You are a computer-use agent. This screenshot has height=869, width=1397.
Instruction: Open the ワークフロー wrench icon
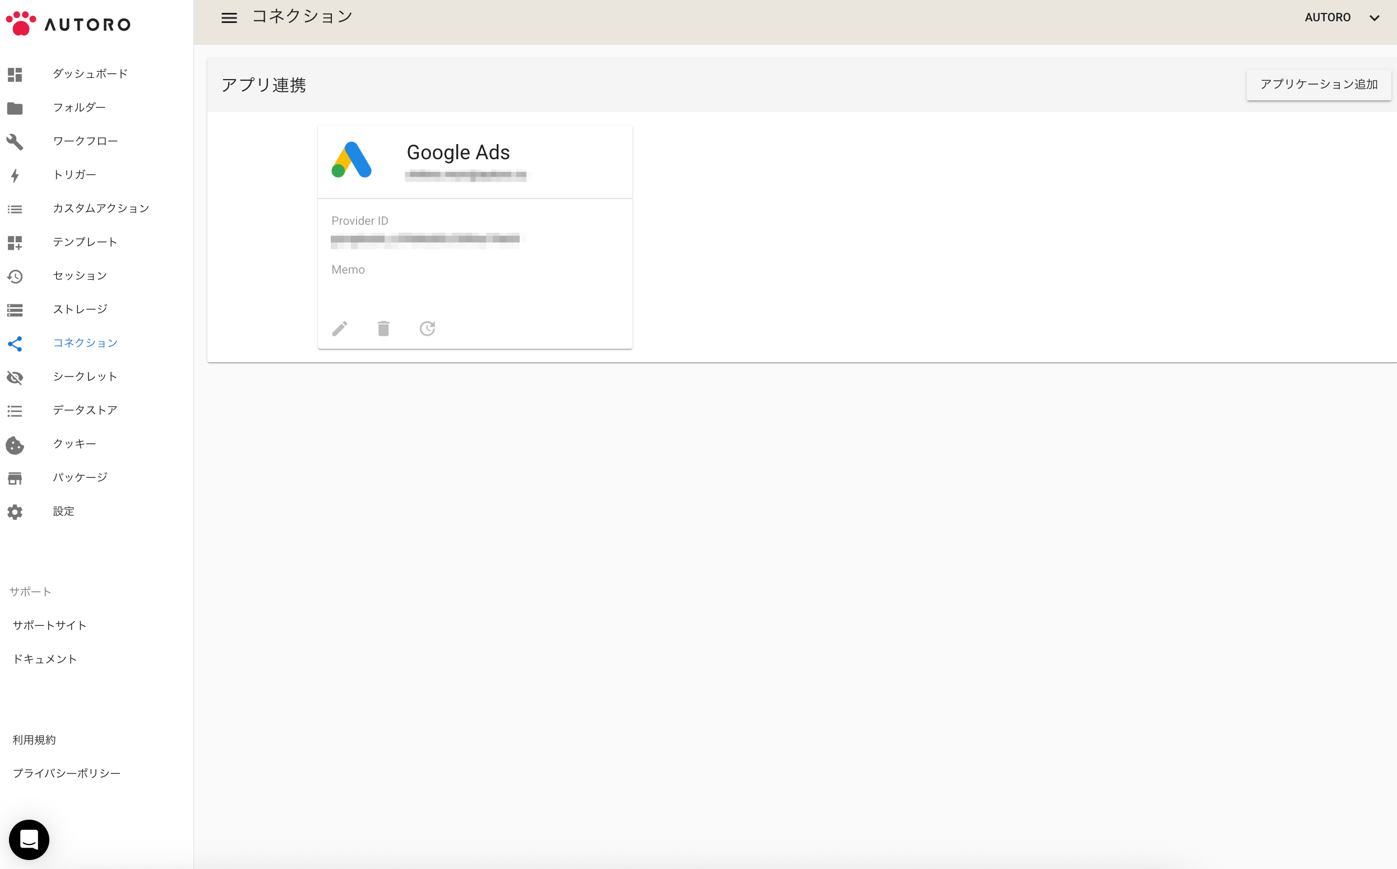coord(15,142)
